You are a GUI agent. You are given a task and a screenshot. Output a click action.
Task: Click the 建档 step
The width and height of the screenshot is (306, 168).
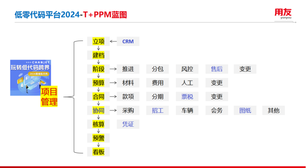98,55
